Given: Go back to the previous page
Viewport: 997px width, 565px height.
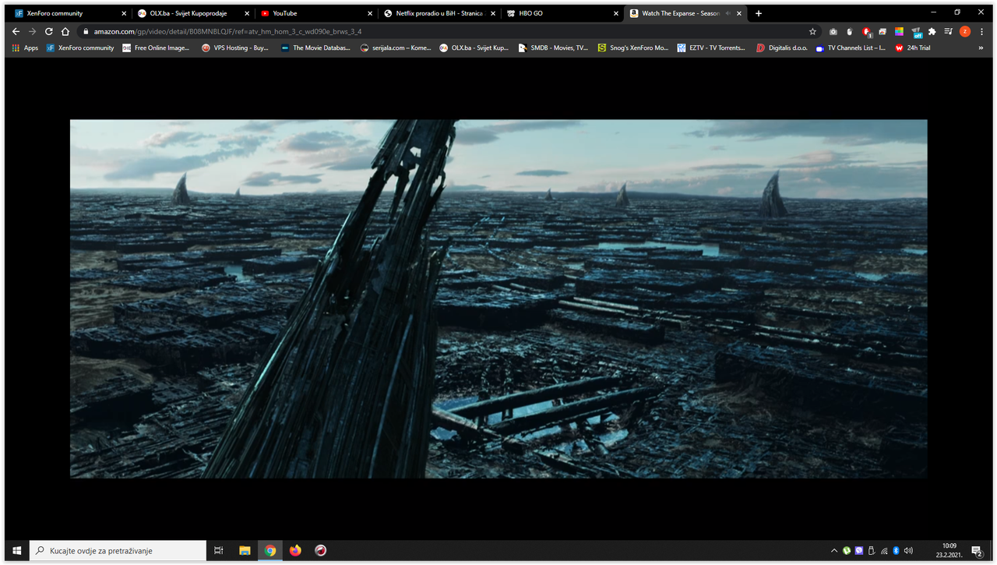Looking at the screenshot, I should 16,31.
